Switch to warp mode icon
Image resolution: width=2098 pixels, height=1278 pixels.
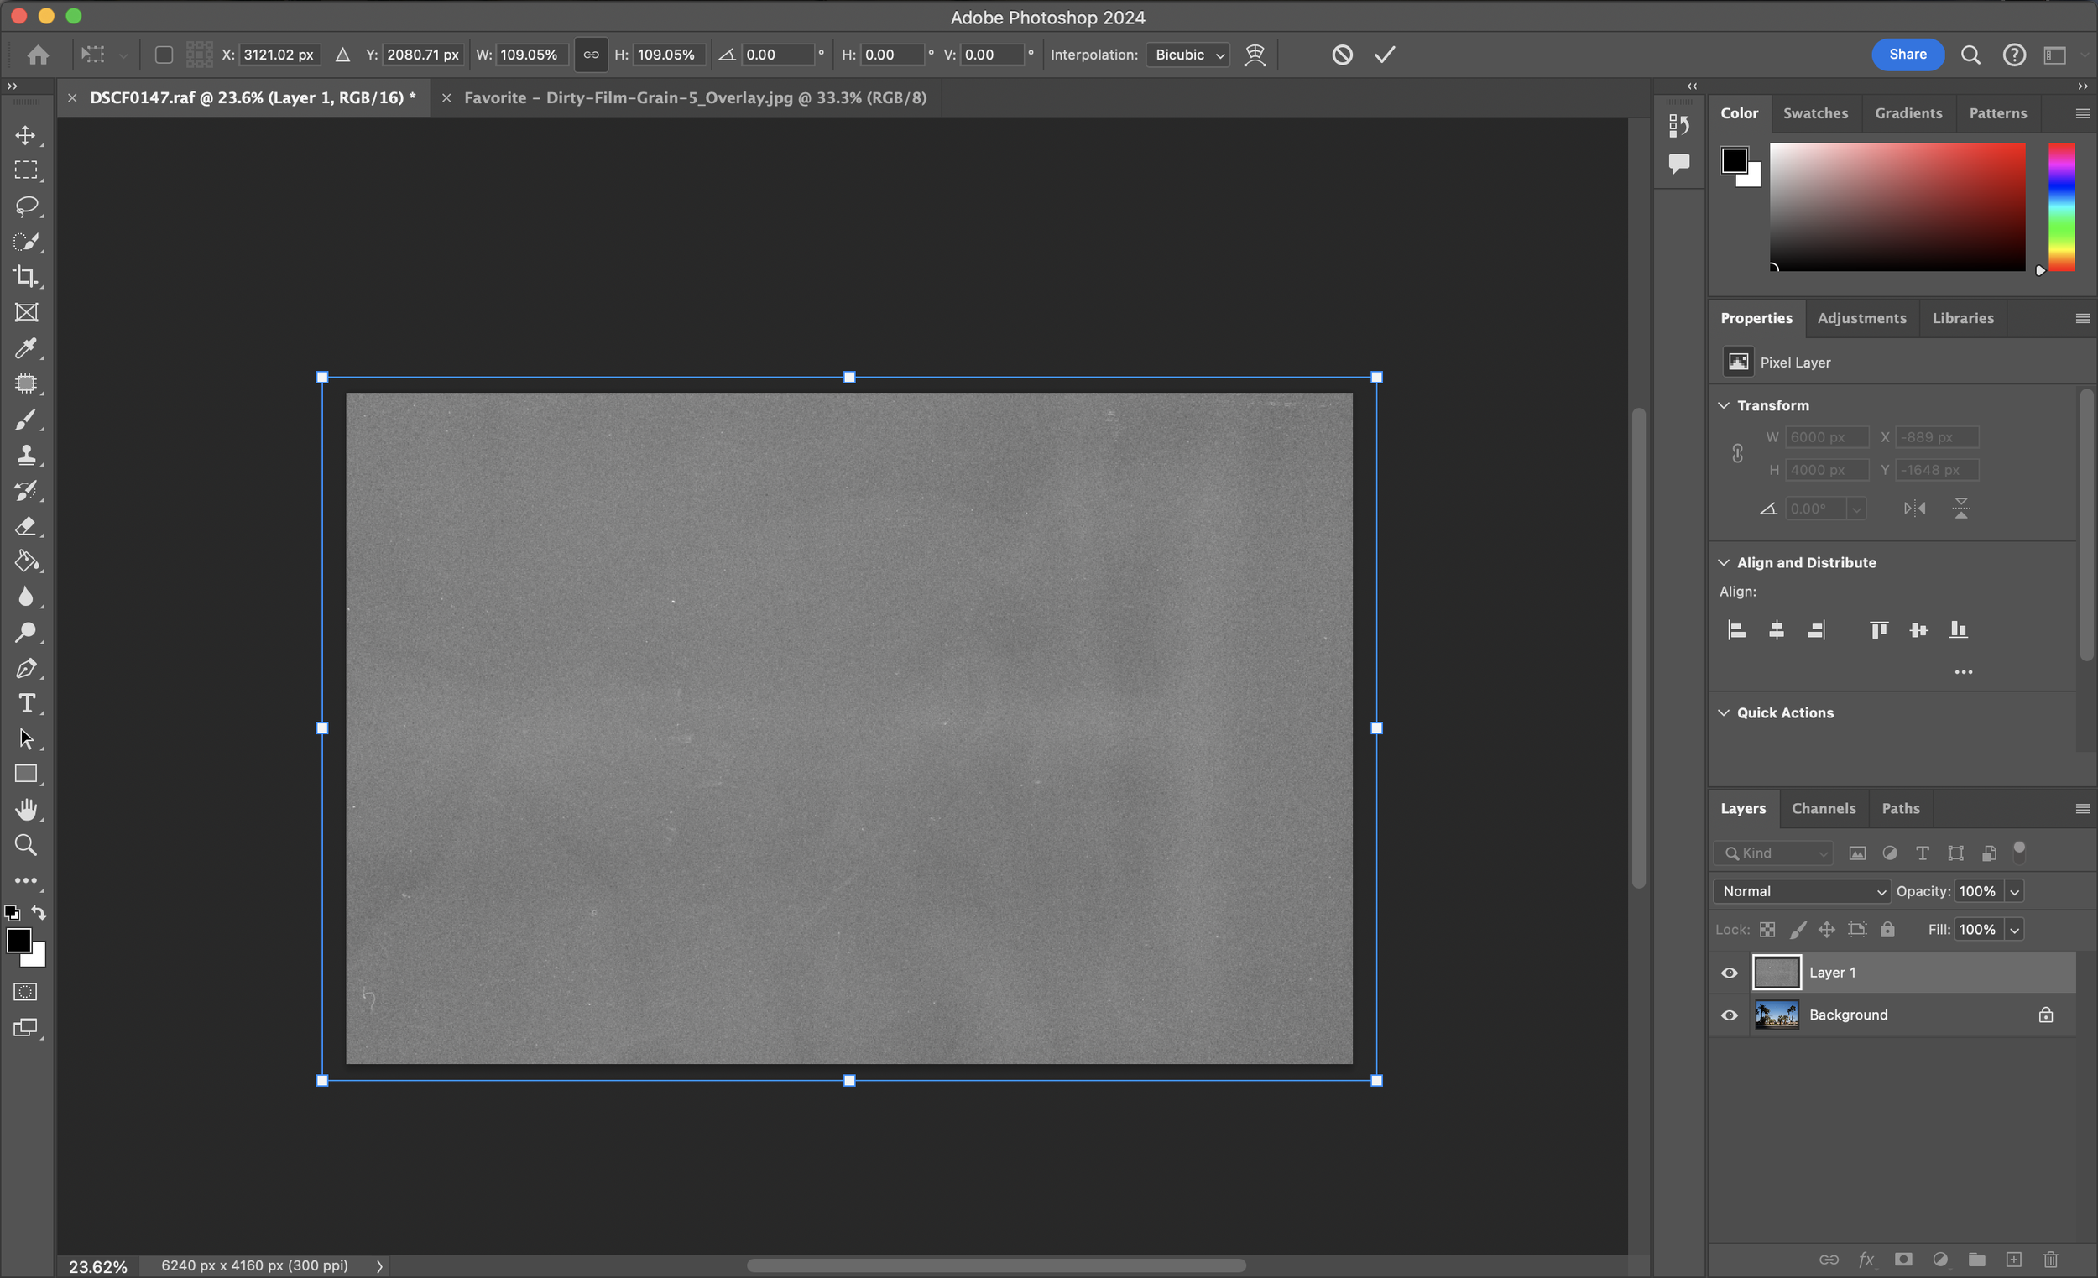(x=1255, y=55)
